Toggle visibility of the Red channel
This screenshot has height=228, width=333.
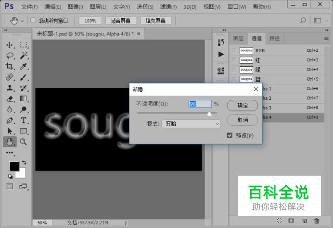(234, 60)
